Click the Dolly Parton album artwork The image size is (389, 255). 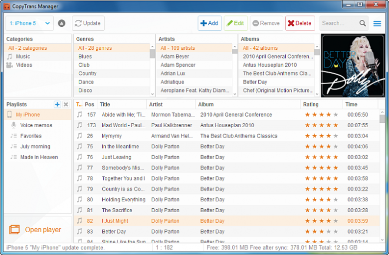point(353,65)
